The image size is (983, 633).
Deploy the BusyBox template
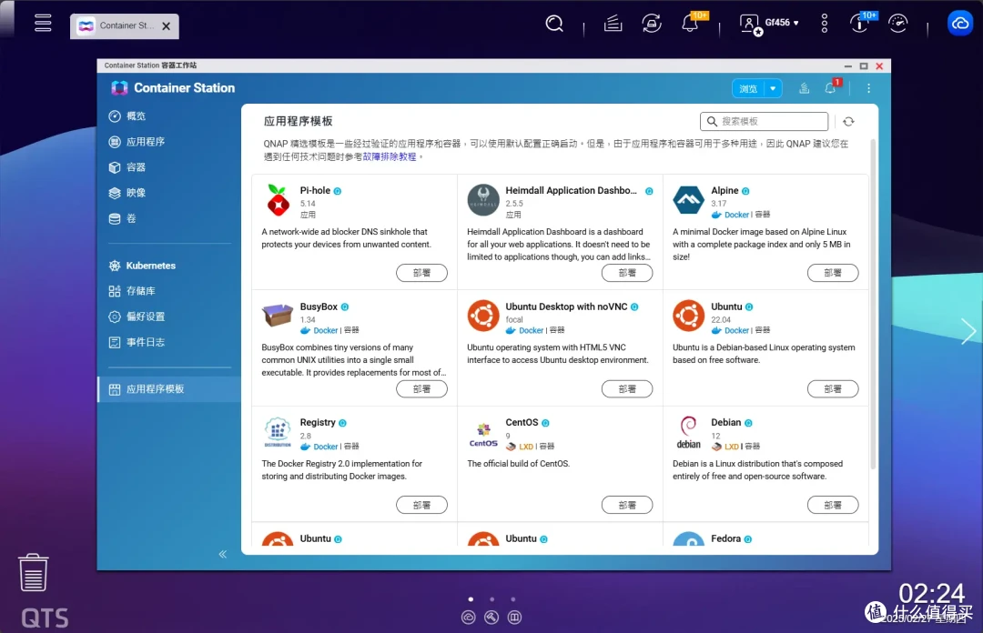click(x=422, y=388)
